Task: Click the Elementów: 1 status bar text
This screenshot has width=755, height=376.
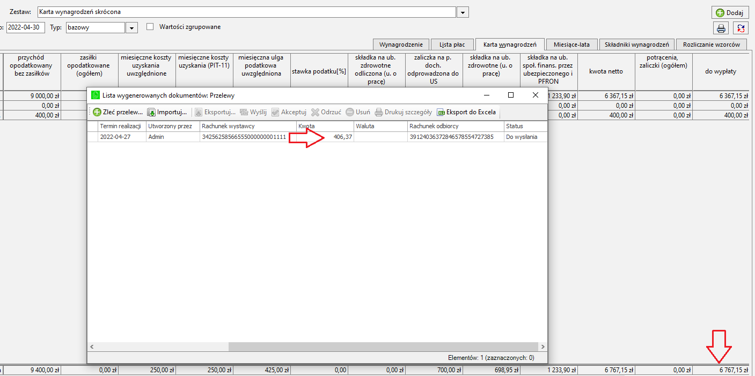Action: pos(490,357)
